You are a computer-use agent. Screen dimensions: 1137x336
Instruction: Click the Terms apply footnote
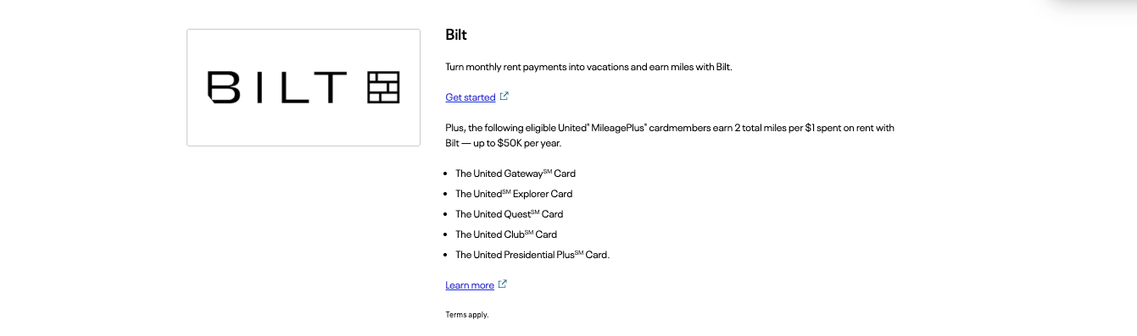[467, 315]
